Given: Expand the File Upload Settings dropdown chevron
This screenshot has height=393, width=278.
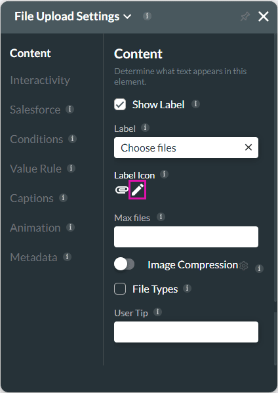Looking at the screenshot, I should pyautogui.click(x=127, y=17).
